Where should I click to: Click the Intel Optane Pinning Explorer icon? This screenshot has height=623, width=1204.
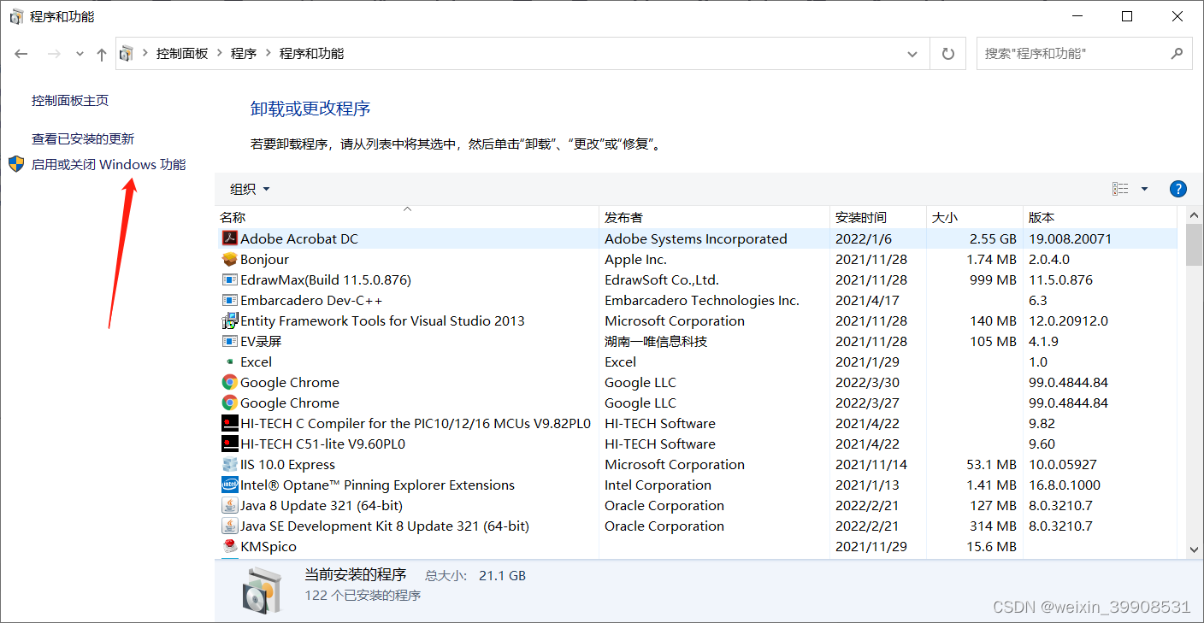(x=229, y=485)
